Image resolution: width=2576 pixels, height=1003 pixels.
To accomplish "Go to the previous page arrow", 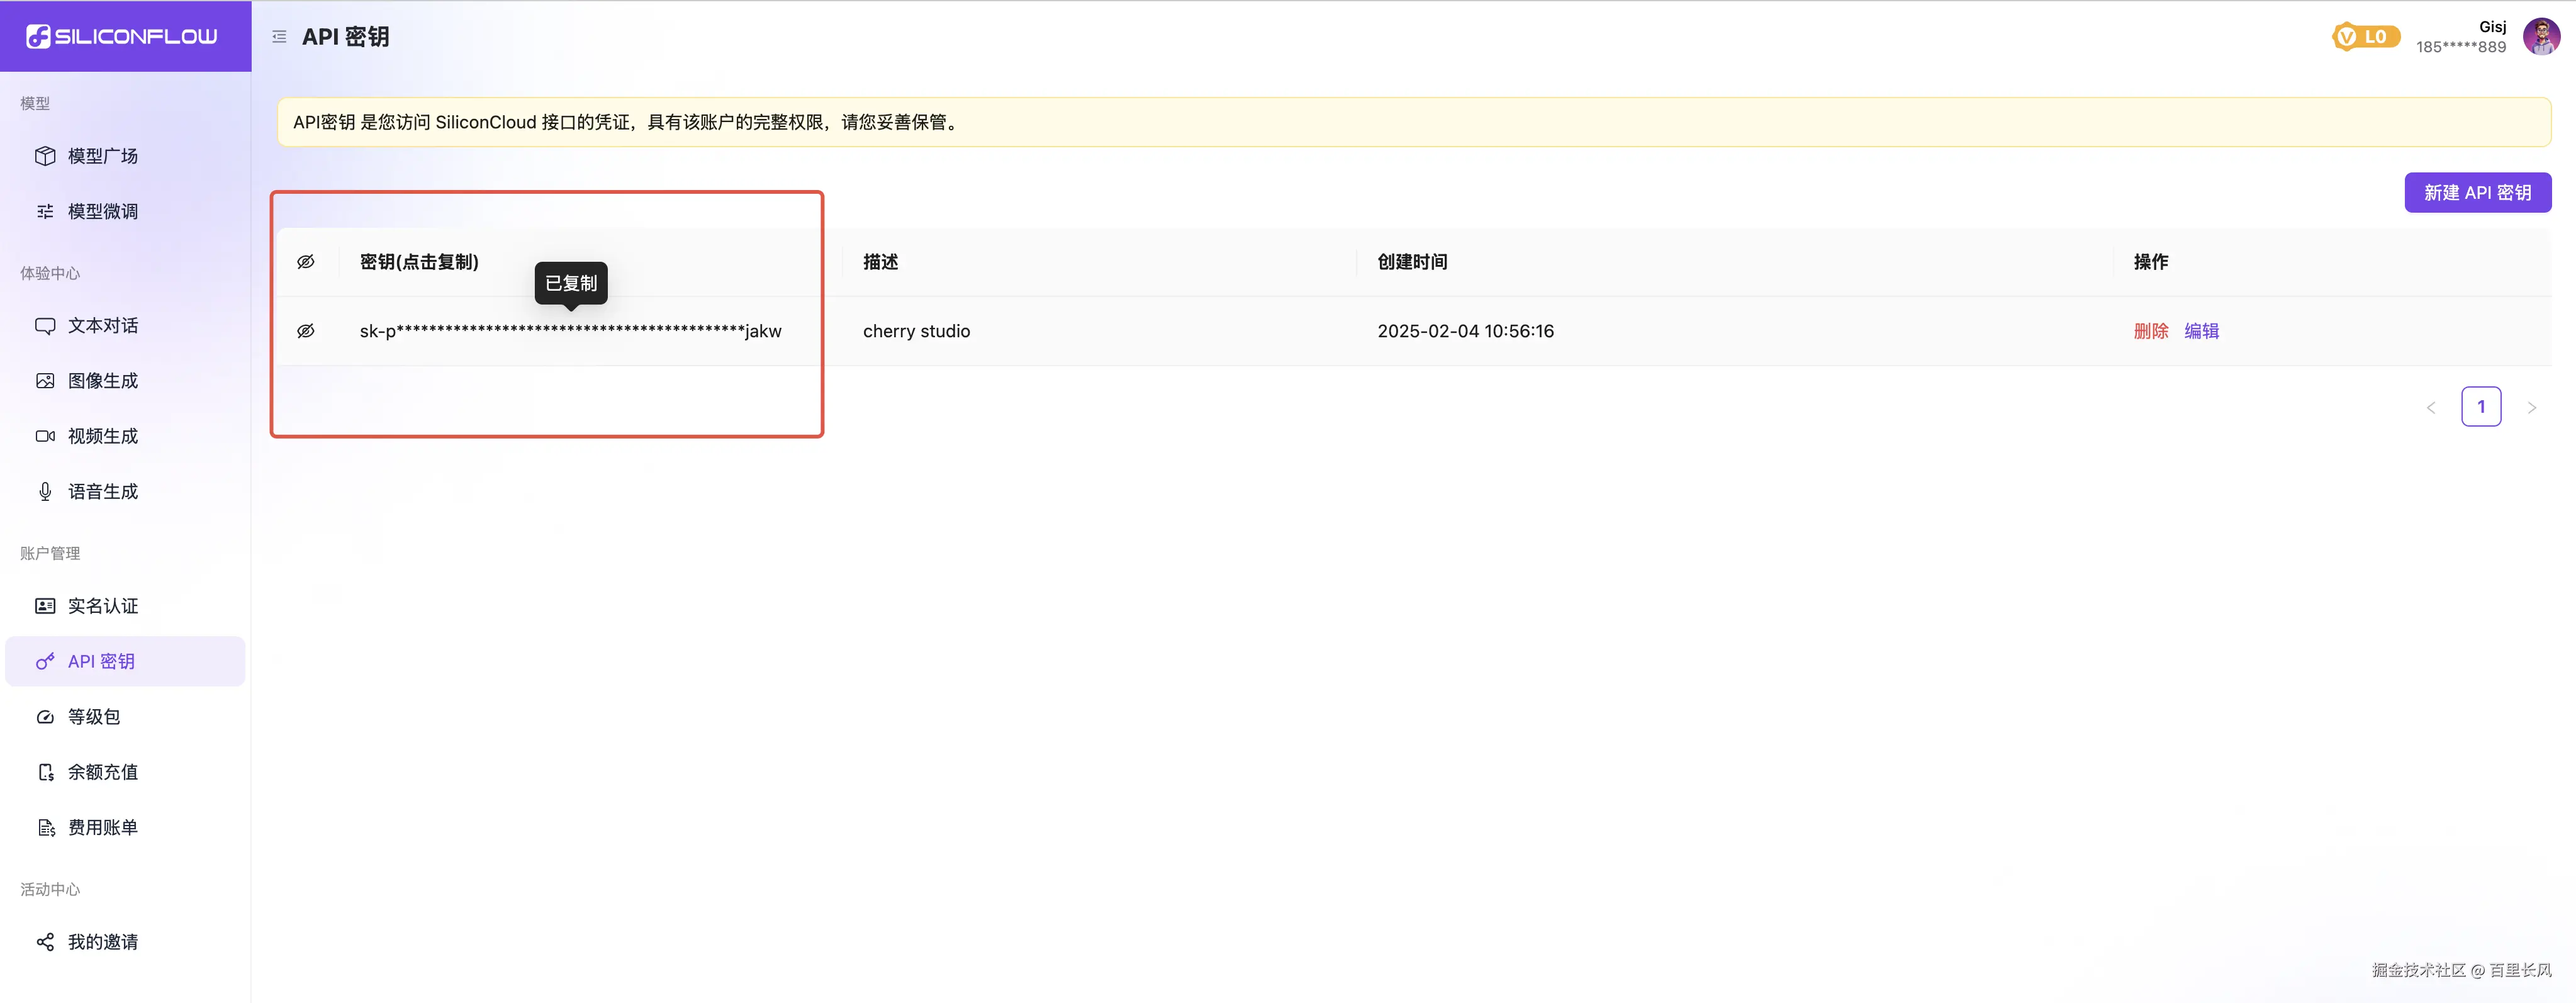I will (x=2431, y=407).
